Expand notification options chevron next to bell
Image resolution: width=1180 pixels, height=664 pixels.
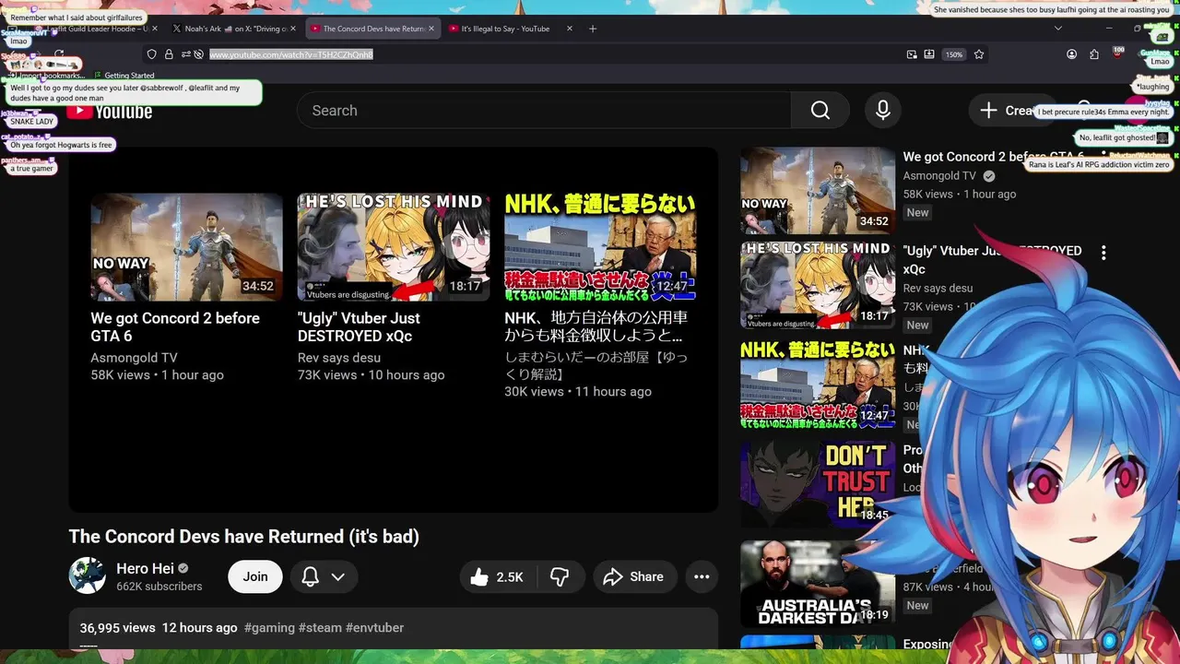click(x=338, y=577)
